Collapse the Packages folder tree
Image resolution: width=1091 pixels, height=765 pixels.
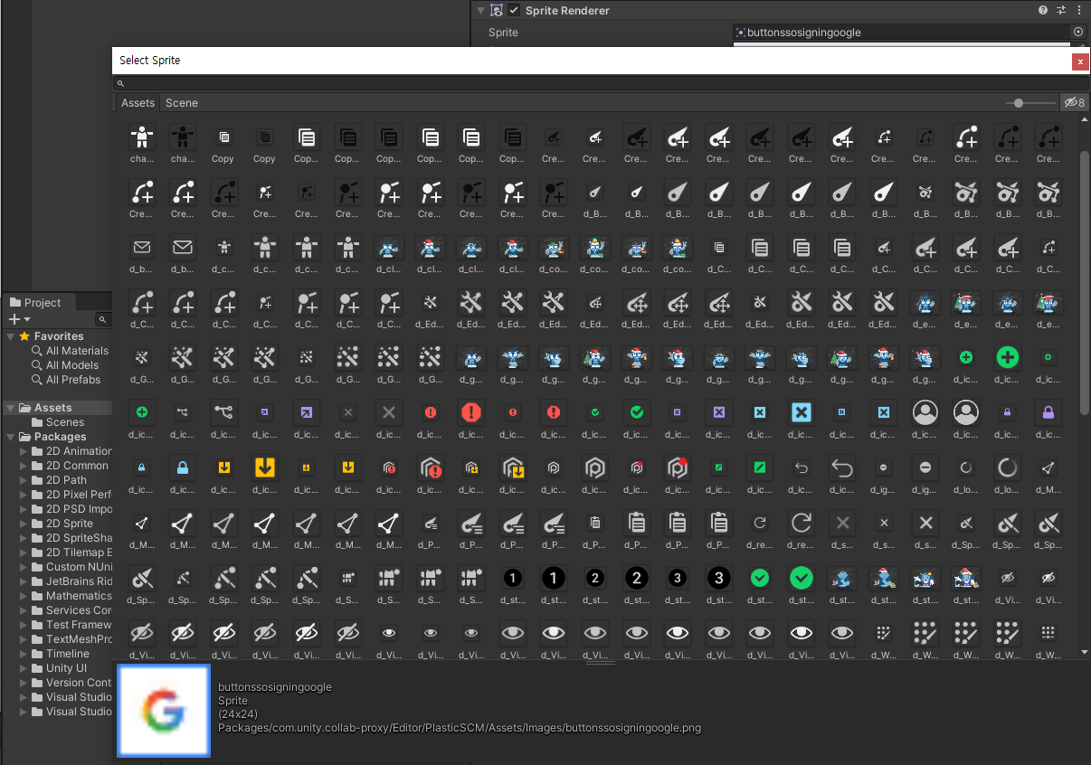(x=10, y=437)
